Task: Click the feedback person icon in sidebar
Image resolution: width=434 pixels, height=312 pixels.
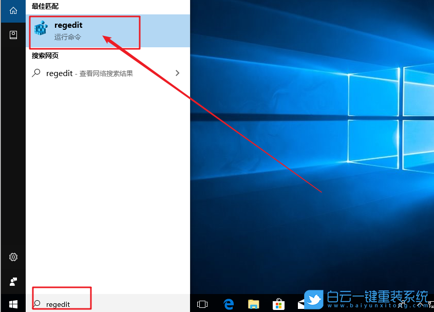Action: coord(13,282)
